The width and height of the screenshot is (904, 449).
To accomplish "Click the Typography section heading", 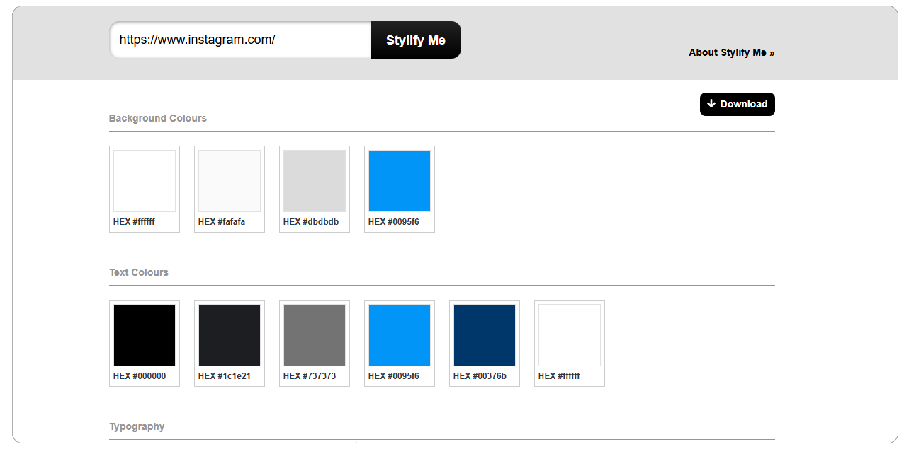I will tap(137, 426).
